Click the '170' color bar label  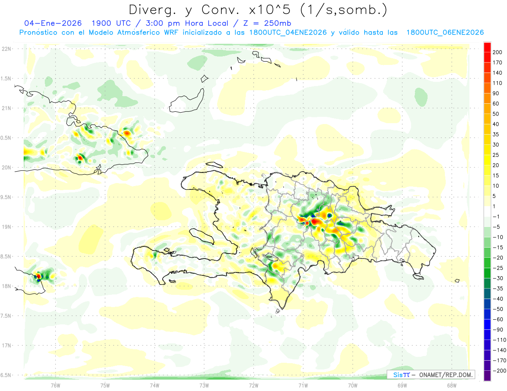[498, 62]
